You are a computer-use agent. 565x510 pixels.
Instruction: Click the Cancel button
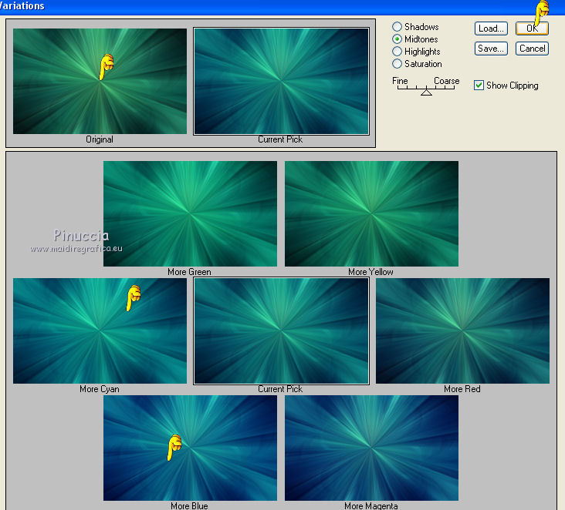tap(532, 49)
